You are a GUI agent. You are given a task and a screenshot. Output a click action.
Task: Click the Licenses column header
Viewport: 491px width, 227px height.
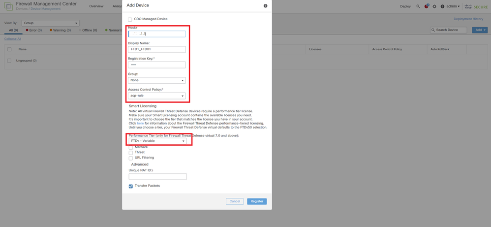315,49
